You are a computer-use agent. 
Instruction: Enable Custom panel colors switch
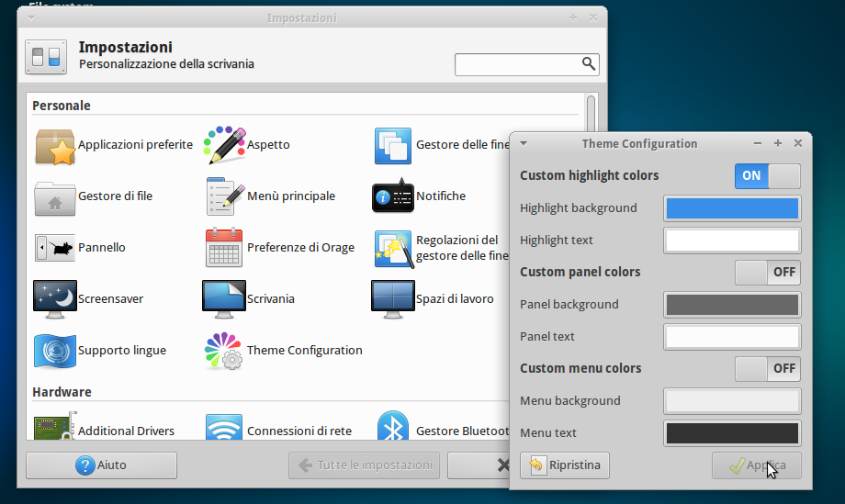(x=768, y=272)
